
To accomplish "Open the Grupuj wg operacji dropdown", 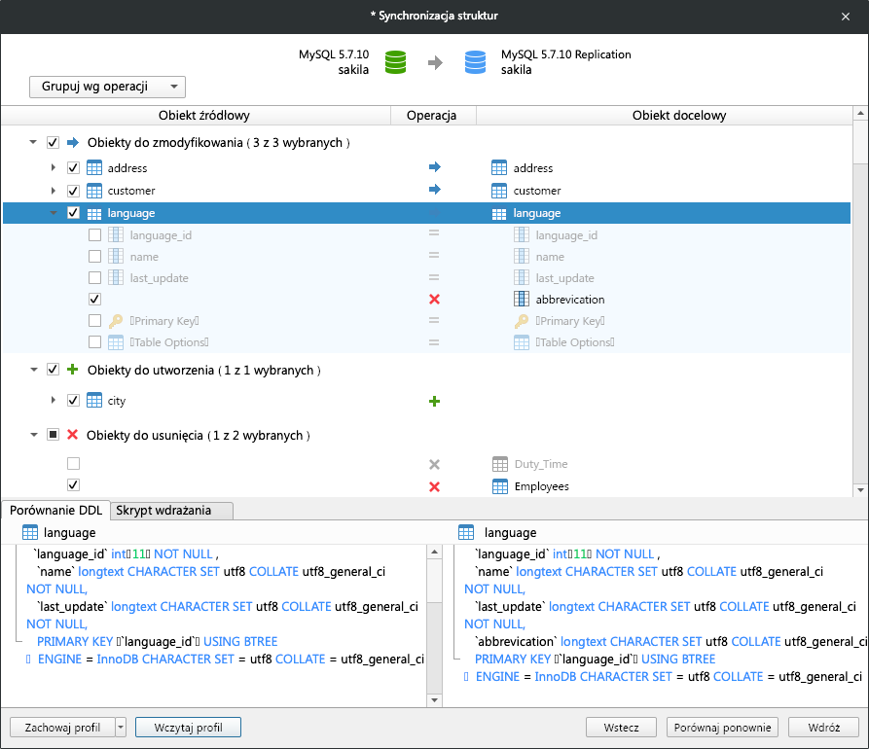I will coord(107,87).
